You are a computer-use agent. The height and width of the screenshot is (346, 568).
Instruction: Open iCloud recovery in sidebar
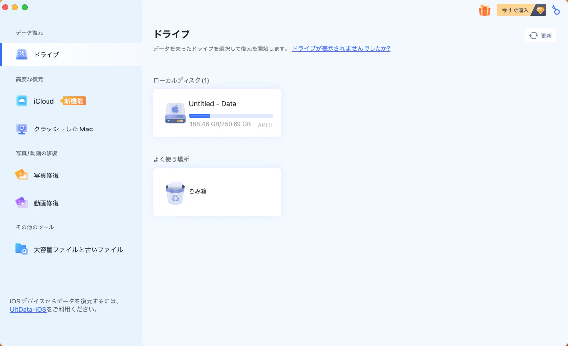(x=44, y=101)
